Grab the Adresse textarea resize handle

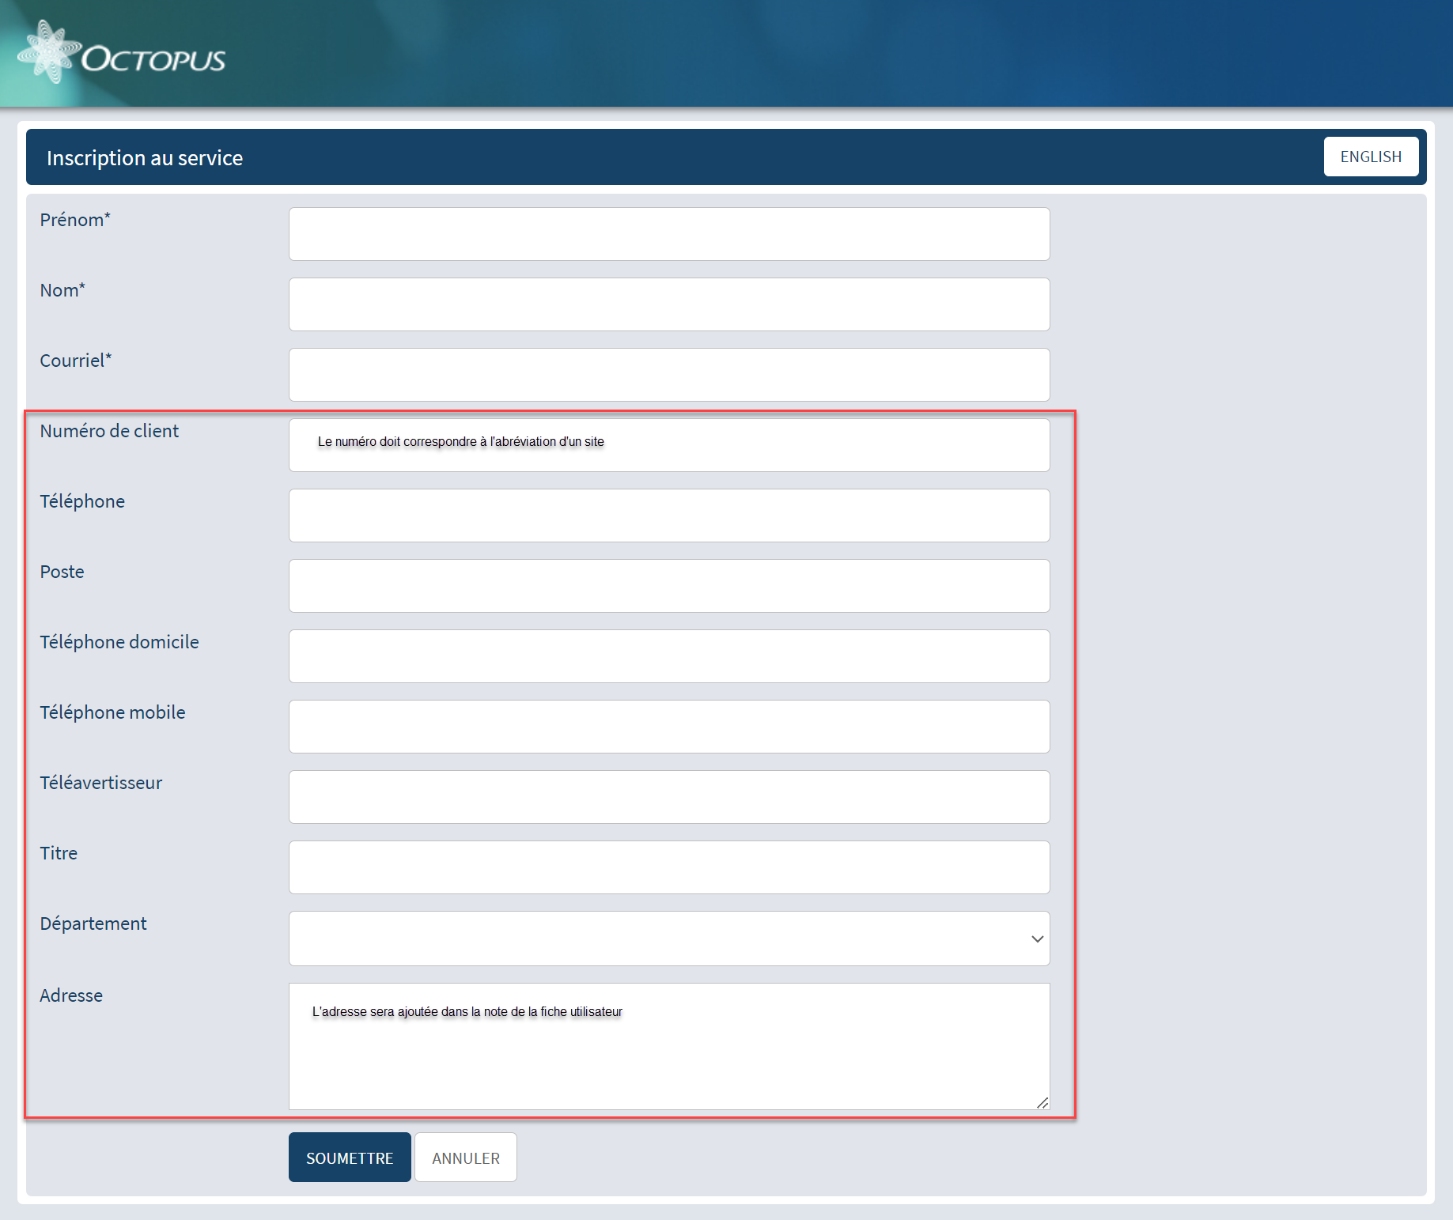click(1042, 1102)
